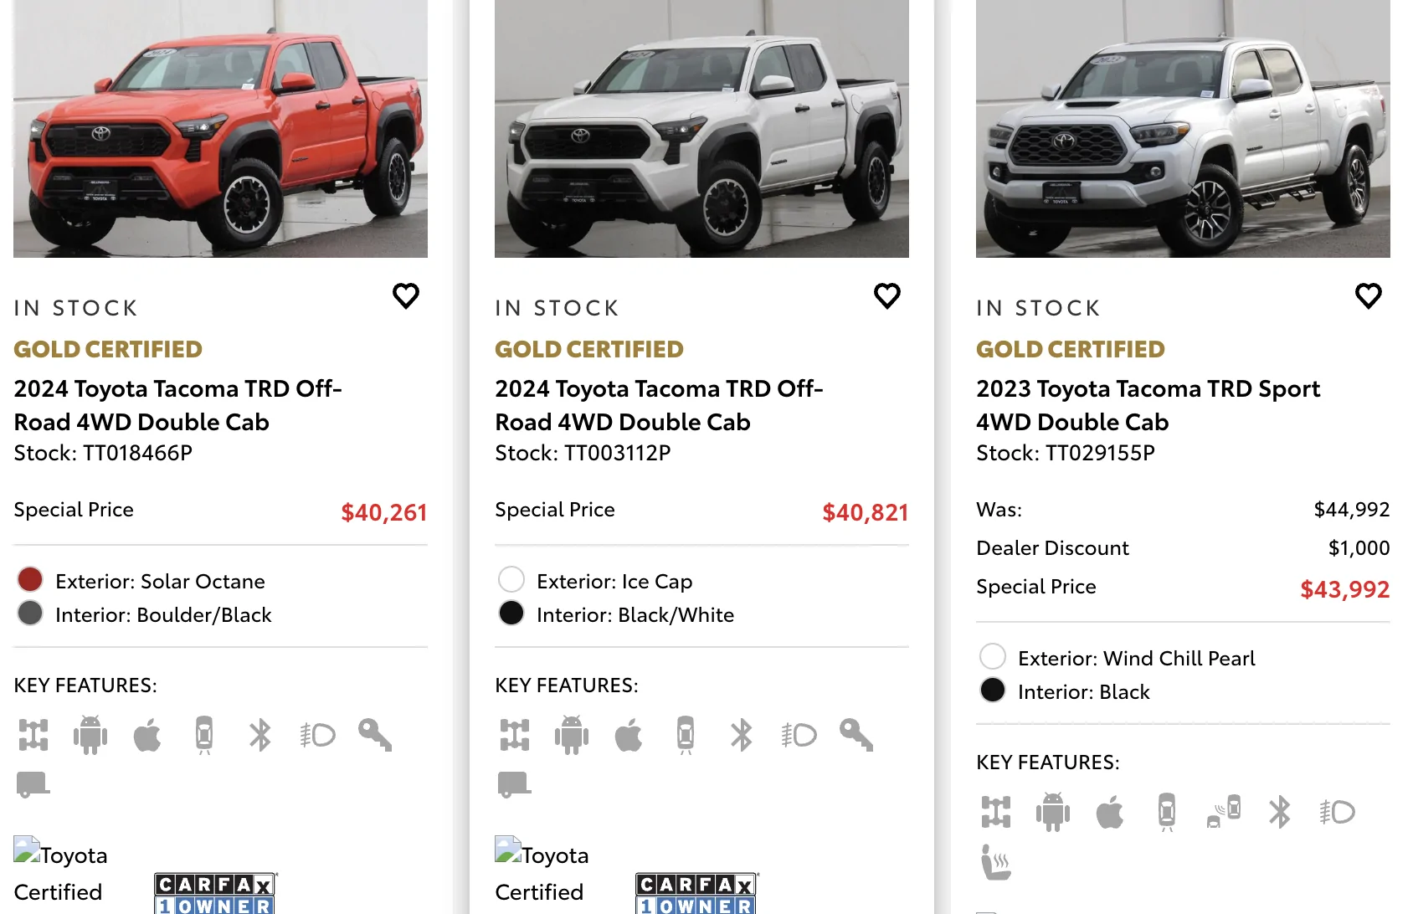Toggle the heart favorite on the Ice Cap Tacoma

[887, 295]
